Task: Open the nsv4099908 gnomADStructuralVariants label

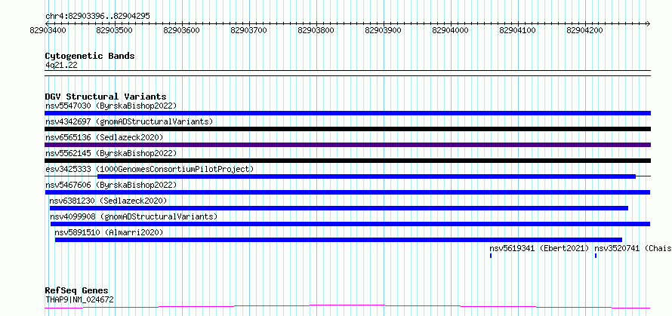Action: [134, 216]
